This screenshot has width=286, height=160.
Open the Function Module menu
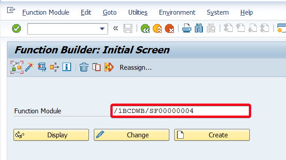pos(46,12)
